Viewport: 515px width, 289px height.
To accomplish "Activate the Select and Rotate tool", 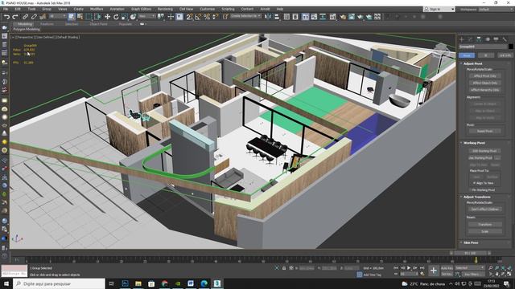I will point(116,17).
